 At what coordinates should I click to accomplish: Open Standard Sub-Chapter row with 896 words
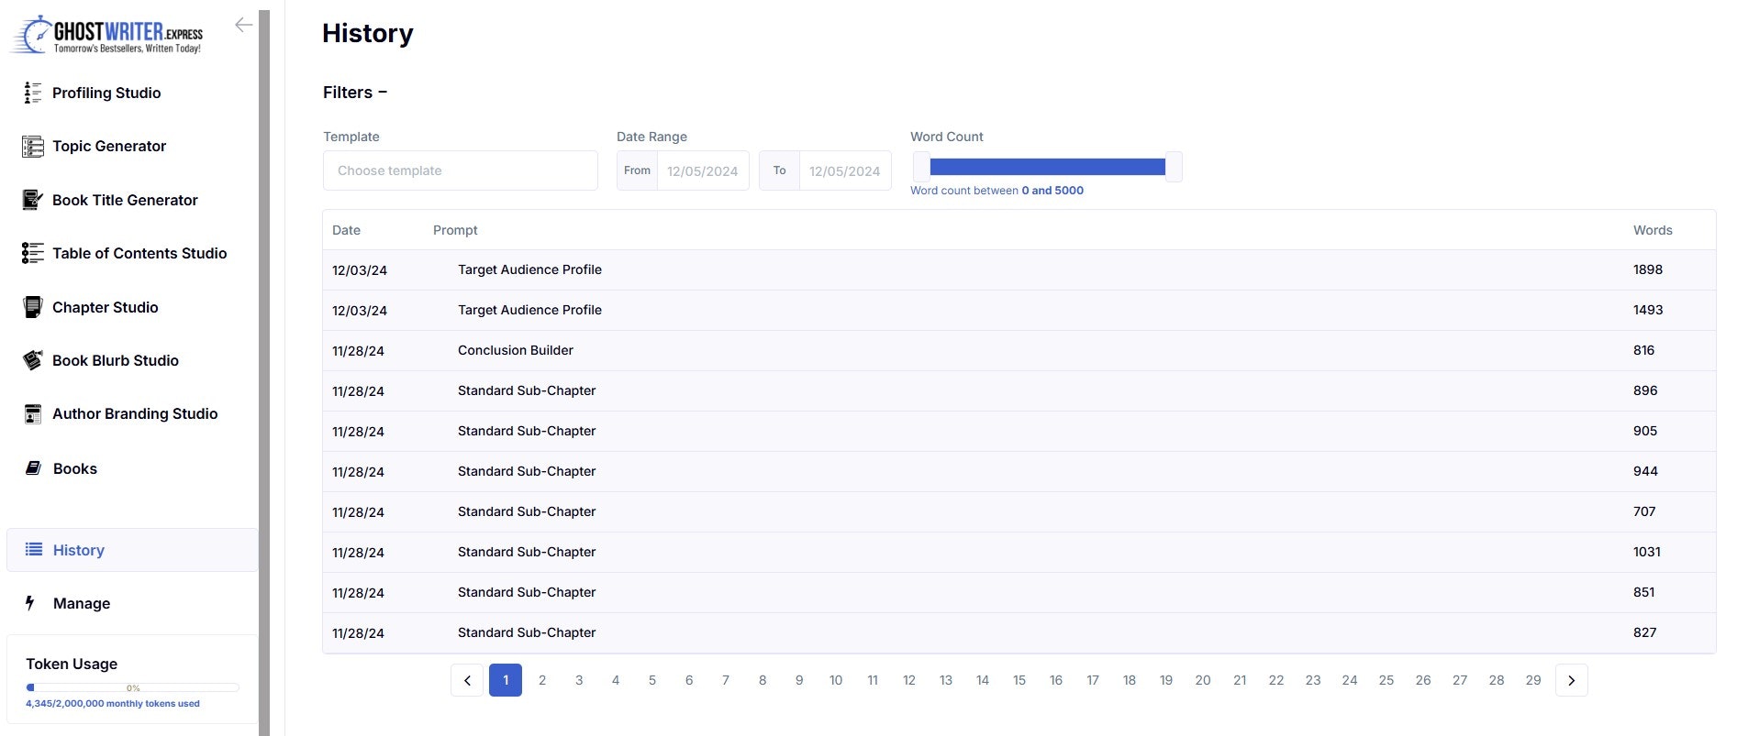point(1019,391)
